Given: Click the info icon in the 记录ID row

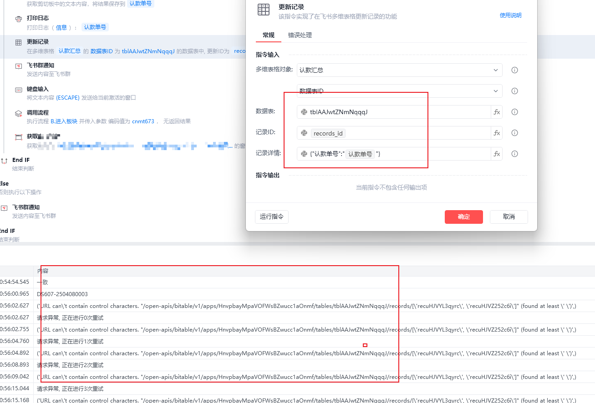Looking at the screenshot, I should point(515,133).
